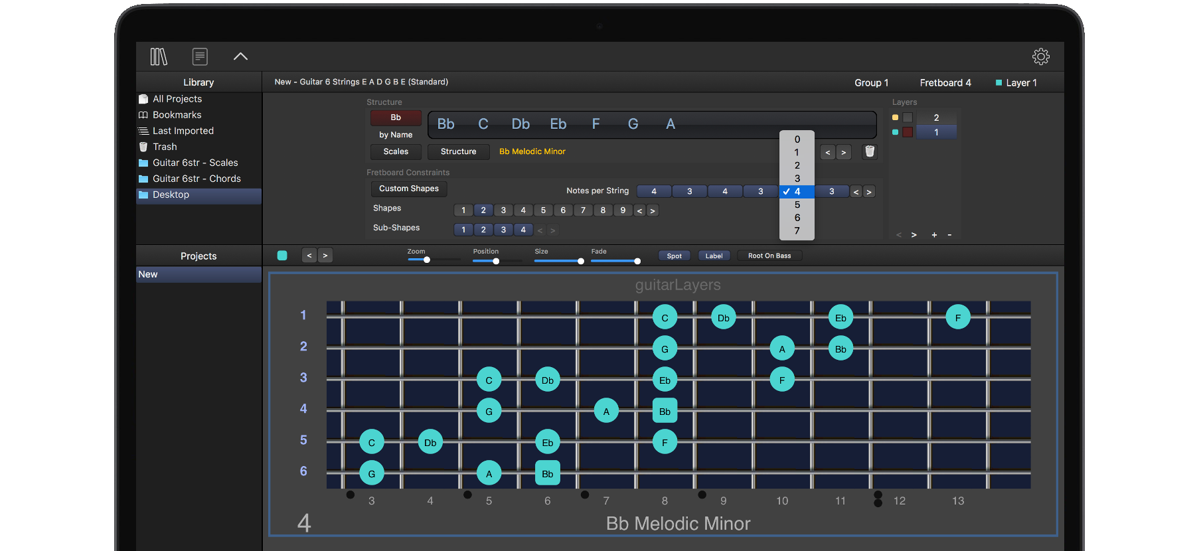The image size is (1199, 551).
Task: Toggle the Spot display button
Action: point(674,256)
